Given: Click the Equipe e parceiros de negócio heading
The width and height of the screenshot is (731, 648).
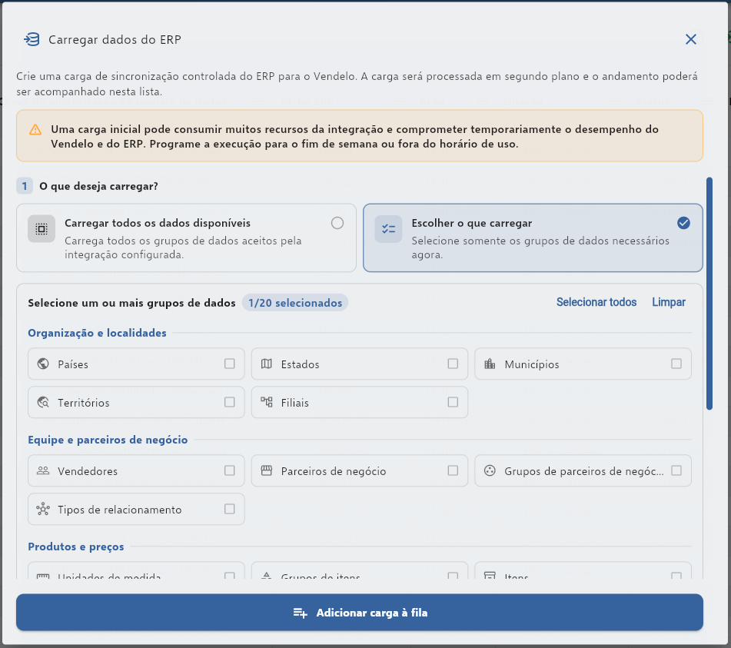Looking at the screenshot, I should coord(108,440).
